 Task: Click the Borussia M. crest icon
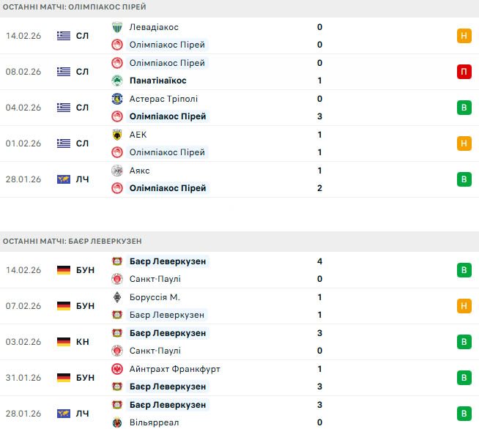(116, 297)
